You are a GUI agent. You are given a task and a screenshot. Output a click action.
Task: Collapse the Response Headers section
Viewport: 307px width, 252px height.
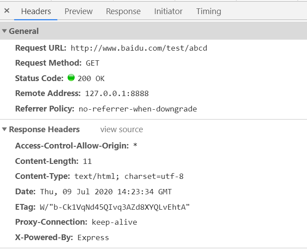click(x=4, y=130)
